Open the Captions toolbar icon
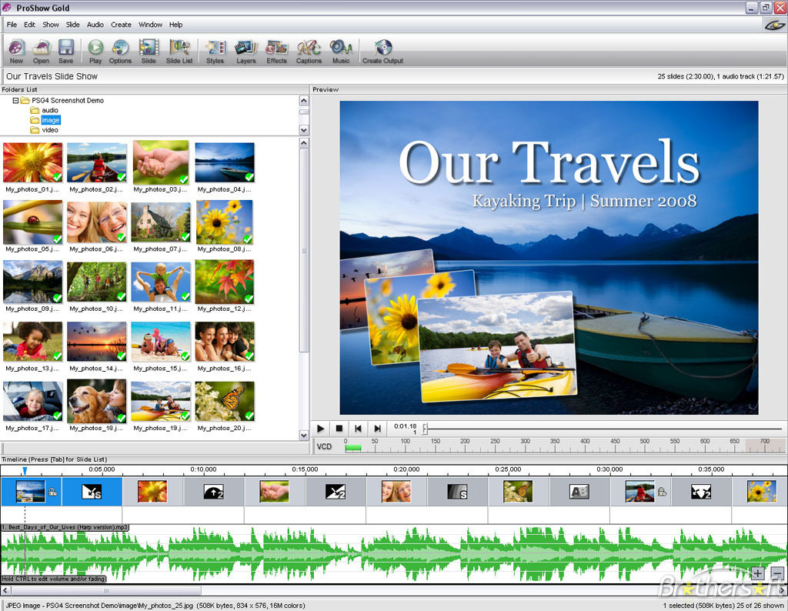 pos(309,48)
